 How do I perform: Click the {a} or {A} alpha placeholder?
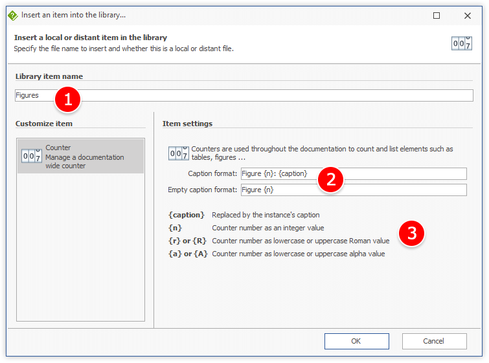pyautogui.click(x=187, y=254)
